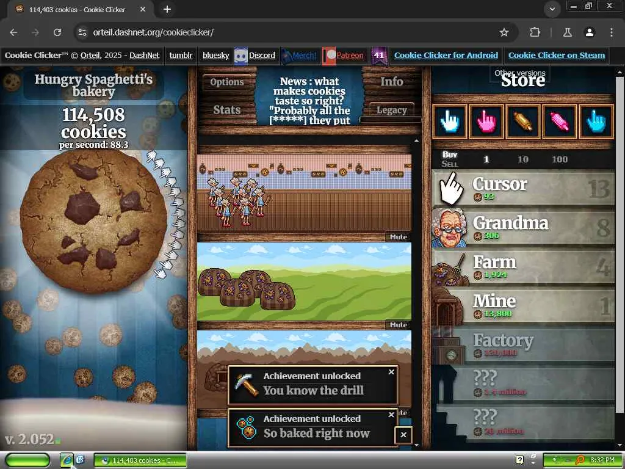Open the Options menu

(x=227, y=82)
